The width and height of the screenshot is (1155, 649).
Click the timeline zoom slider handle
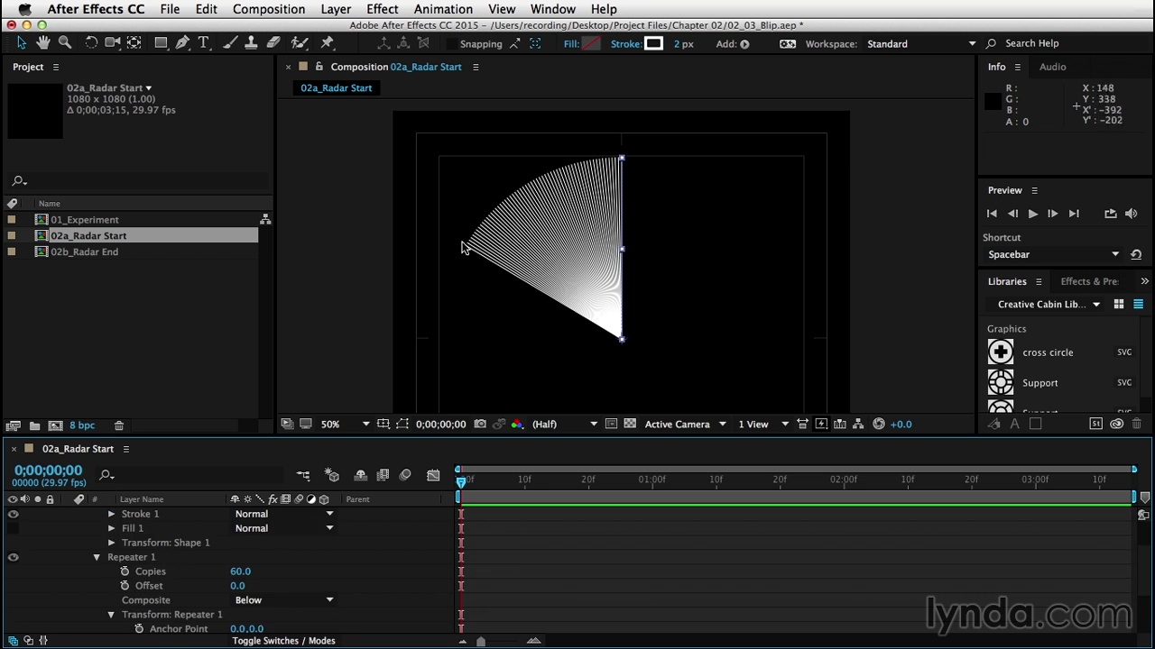coord(481,642)
